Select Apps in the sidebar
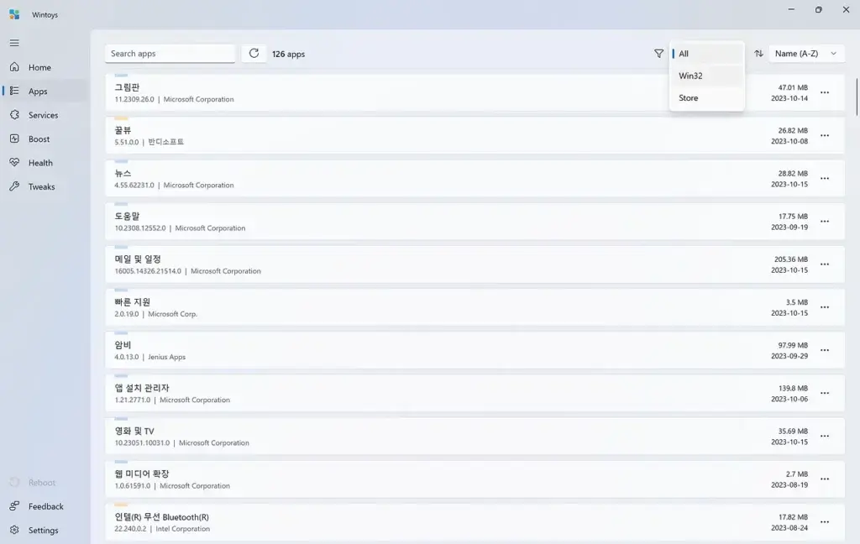 coord(44,91)
